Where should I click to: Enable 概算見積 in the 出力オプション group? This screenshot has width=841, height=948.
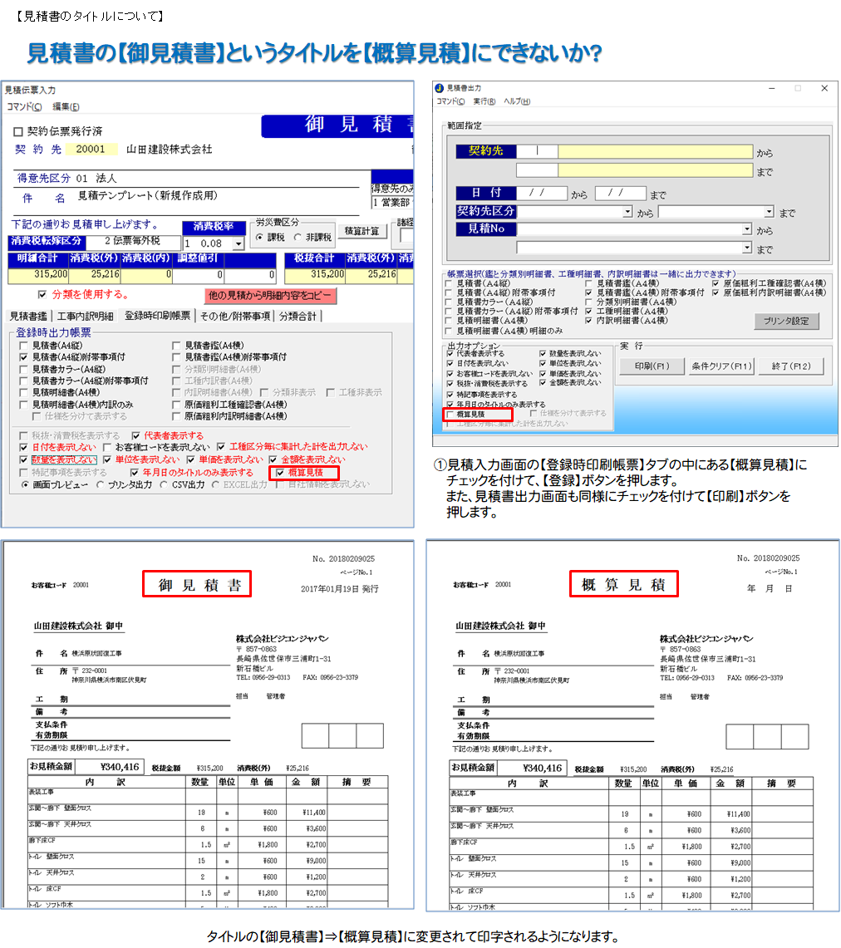click(x=451, y=414)
